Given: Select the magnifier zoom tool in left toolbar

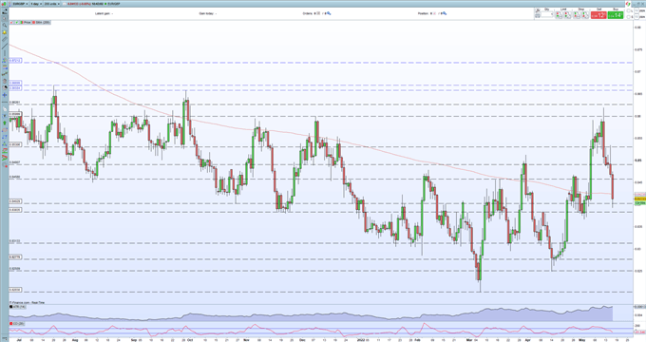Looking at the screenshot, I should tap(5, 25).
